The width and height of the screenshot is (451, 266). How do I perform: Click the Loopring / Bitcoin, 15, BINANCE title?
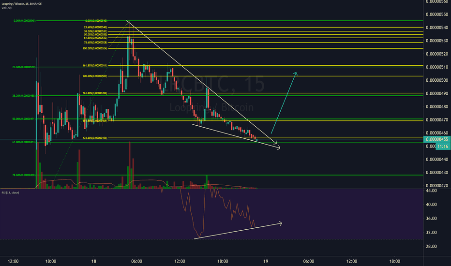tap(22, 4)
